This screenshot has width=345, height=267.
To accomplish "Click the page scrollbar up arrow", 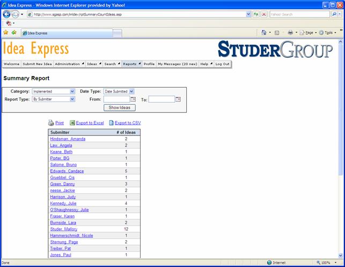I will (x=341, y=41).
